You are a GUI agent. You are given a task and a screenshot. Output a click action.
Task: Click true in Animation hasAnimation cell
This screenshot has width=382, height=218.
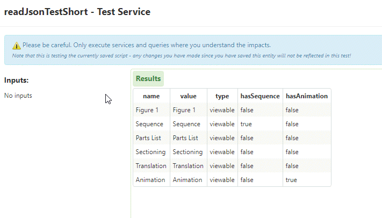(x=291, y=180)
